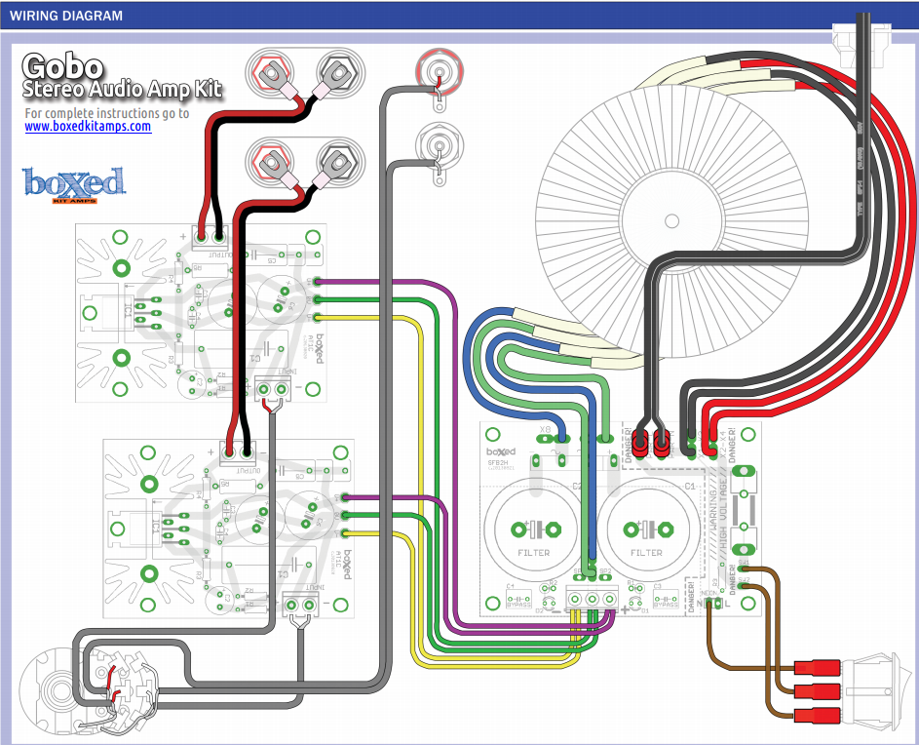Click the SFB2H board name label
The height and width of the screenshot is (745, 919).
(498, 463)
